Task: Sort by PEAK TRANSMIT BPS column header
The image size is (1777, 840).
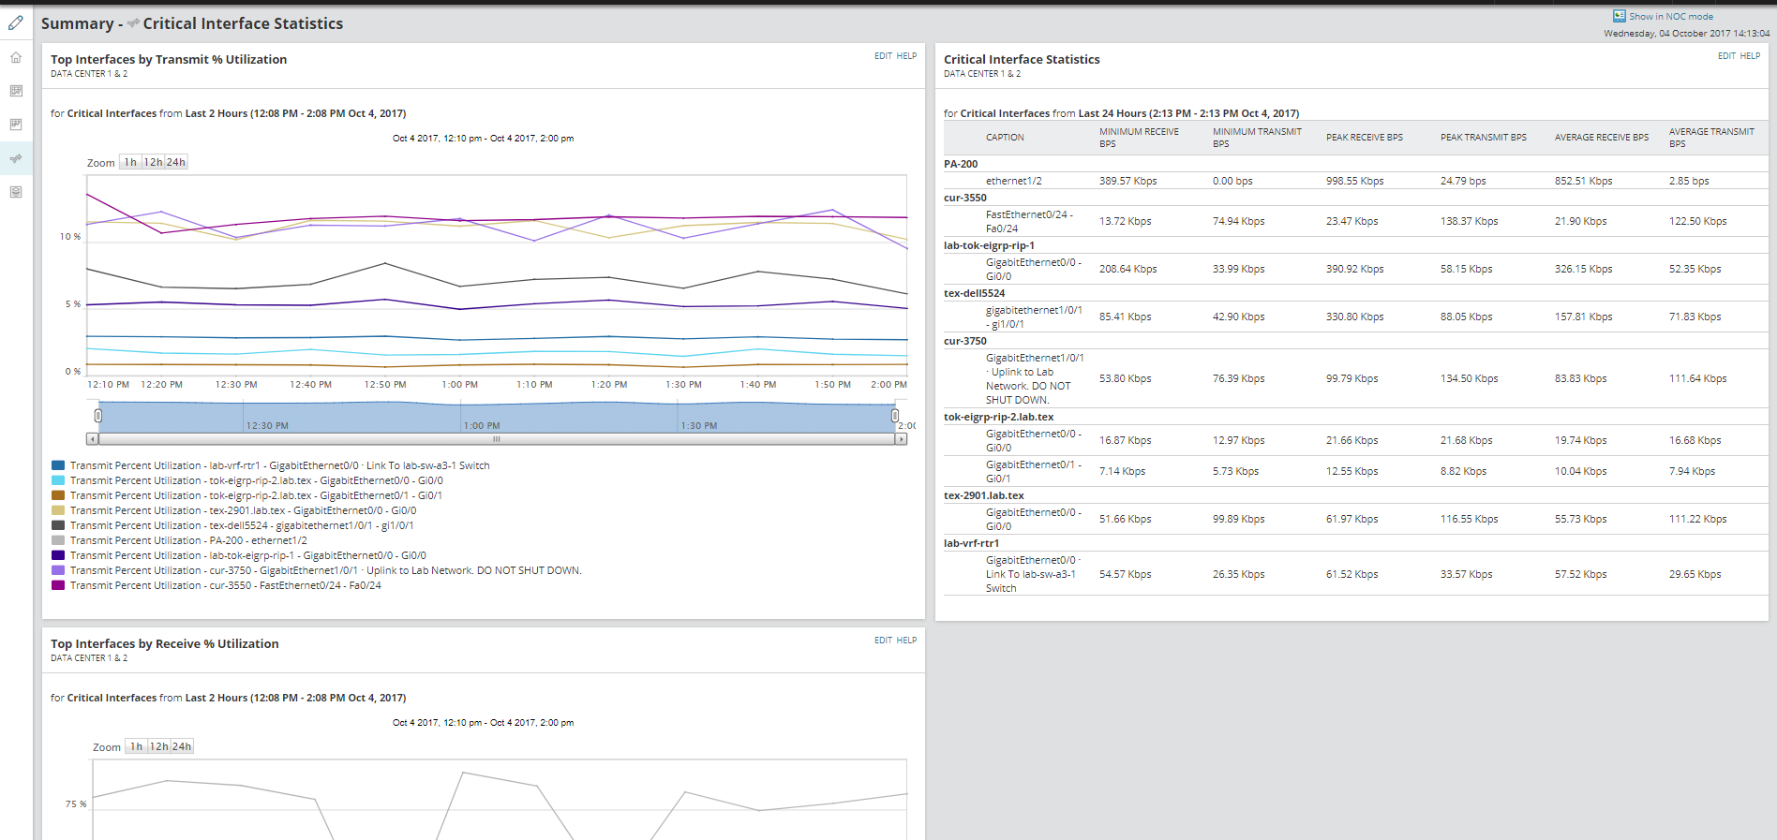Action: [x=1484, y=138]
